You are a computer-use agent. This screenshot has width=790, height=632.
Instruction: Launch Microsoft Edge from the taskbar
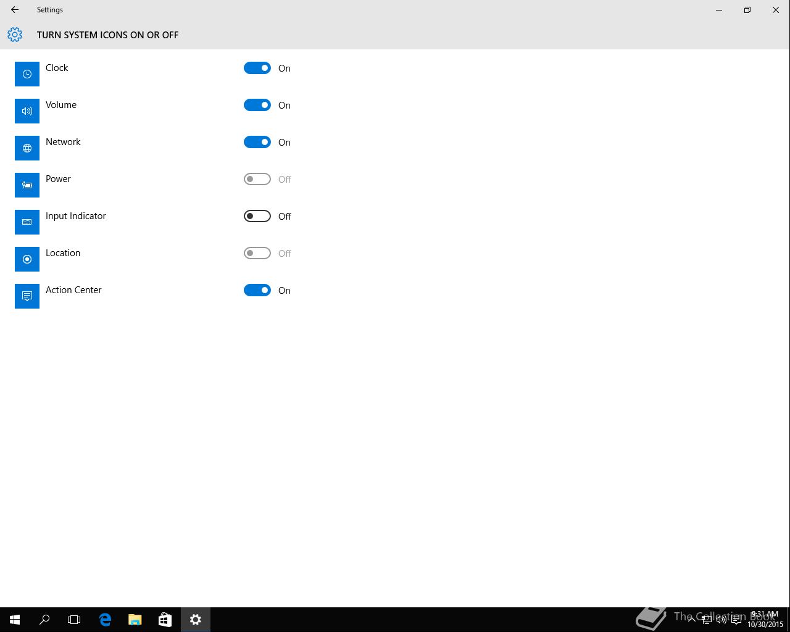point(105,620)
